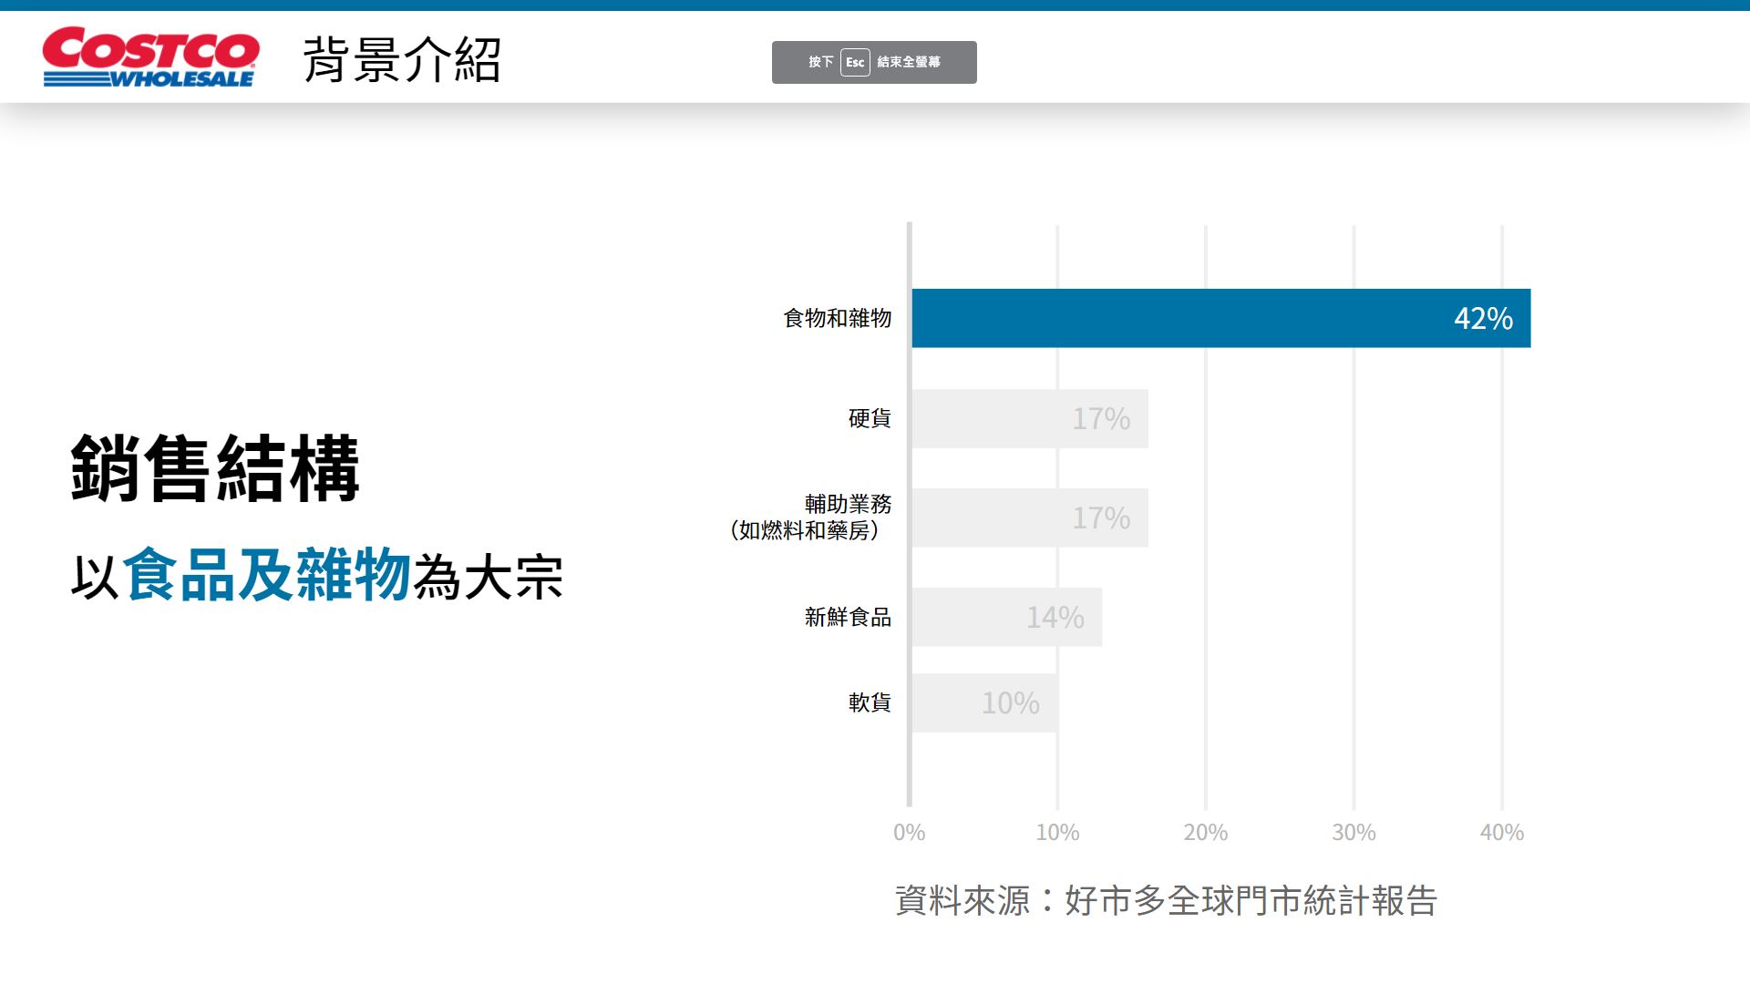
Task: Dismiss the fullscreen exit hint overlay
Action: (x=874, y=62)
